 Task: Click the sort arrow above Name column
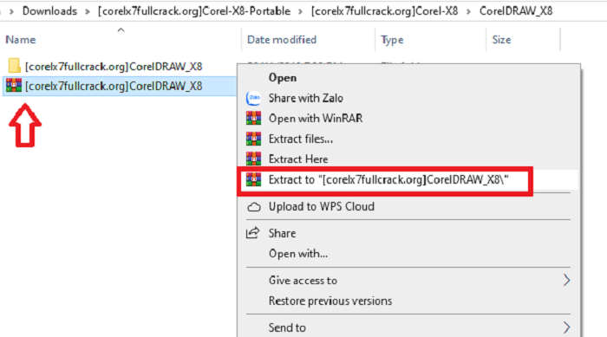click(x=121, y=29)
